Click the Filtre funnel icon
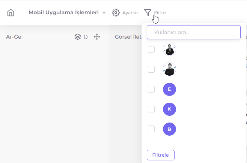Image resolution: width=247 pixels, height=163 pixels. (x=148, y=13)
